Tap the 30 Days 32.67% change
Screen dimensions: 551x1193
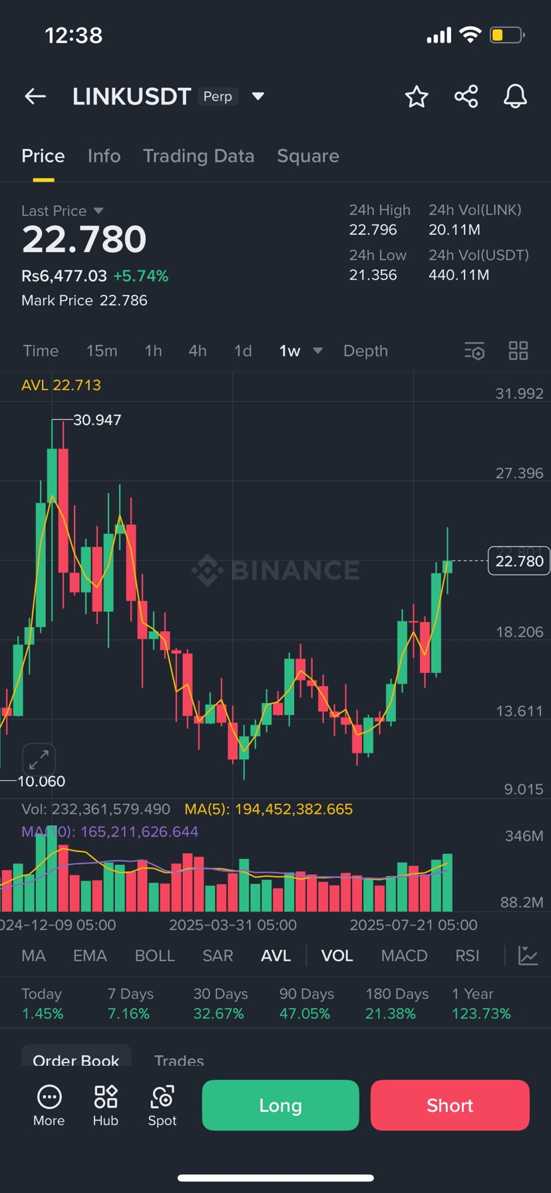pyautogui.click(x=220, y=1004)
